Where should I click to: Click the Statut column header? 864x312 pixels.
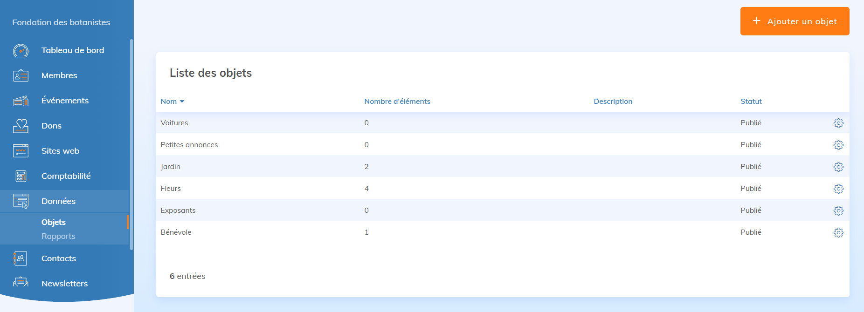[751, 102]
